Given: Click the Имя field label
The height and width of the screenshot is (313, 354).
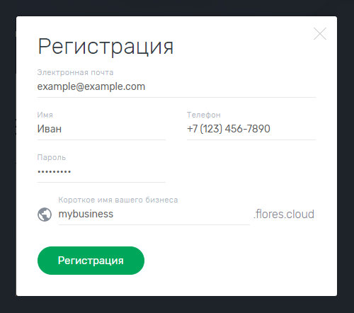Looking at the screenshot, I should click(x=45, y=115).
